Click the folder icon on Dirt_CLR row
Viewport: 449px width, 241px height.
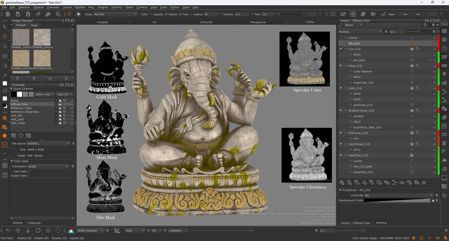(412, 49)
